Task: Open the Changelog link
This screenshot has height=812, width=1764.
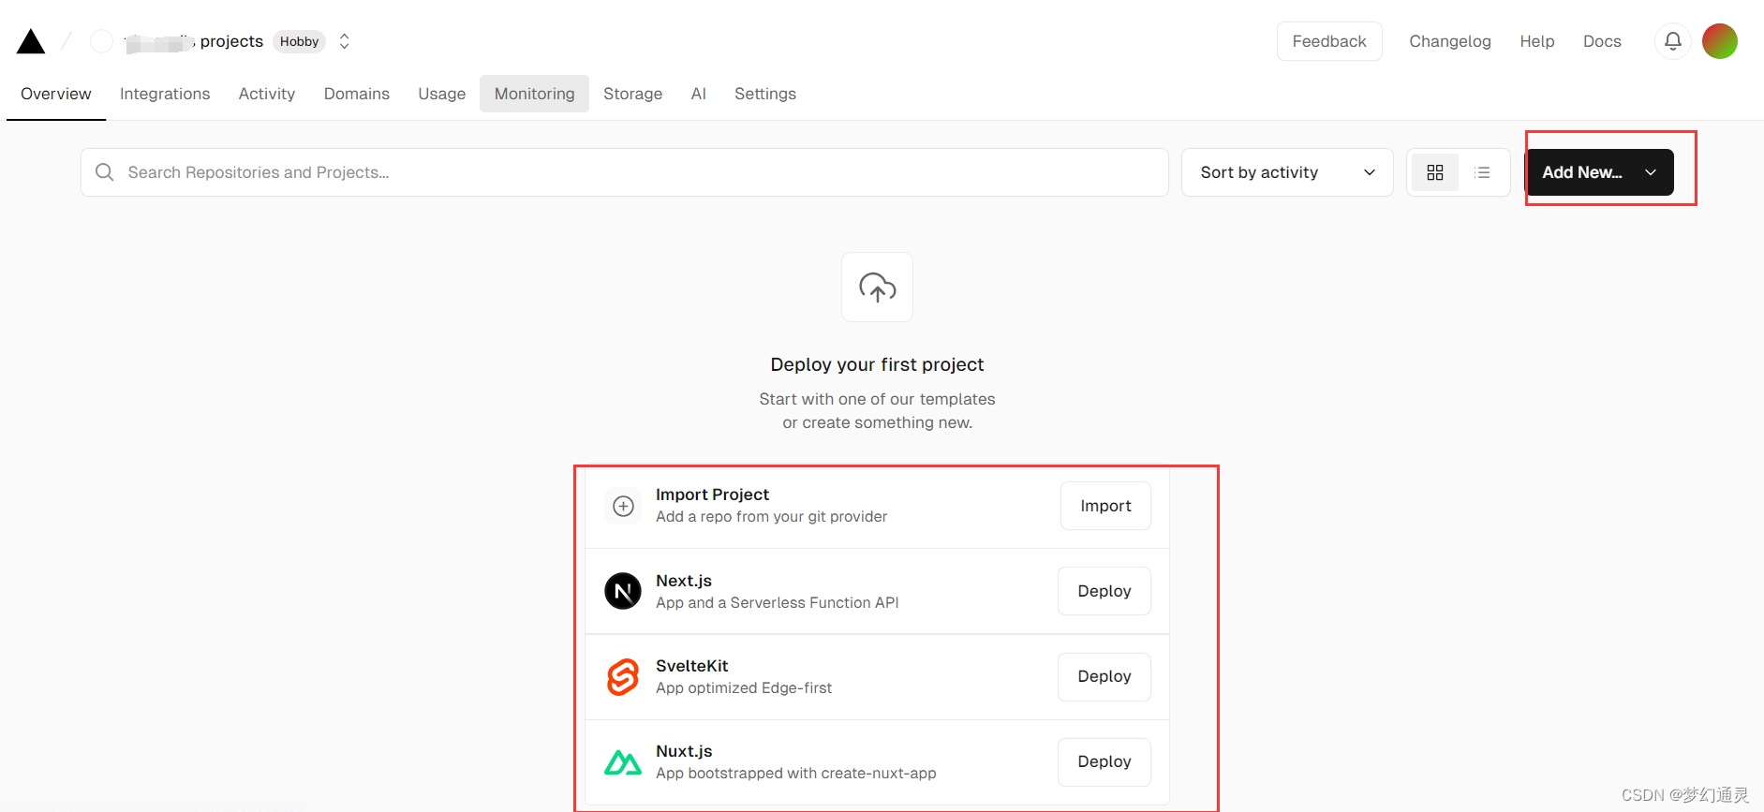Action: point(1450,41)
